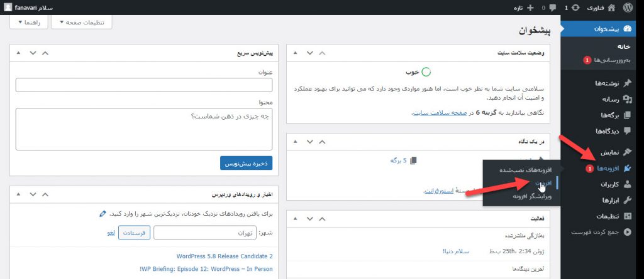The width and height of the screenshot is (644, 279).
Task: Click the sliders icon beside تنظیمات
Action: pyautogui.click(x=627, y=216)
